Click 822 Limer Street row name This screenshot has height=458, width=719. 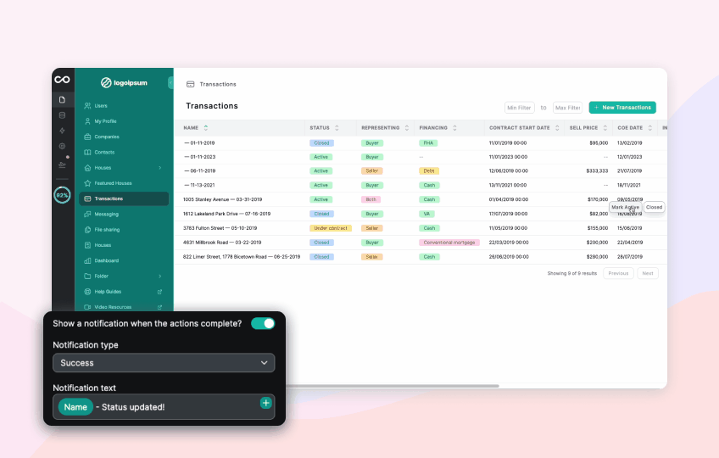pyautogui.click(x=242, y=257)
